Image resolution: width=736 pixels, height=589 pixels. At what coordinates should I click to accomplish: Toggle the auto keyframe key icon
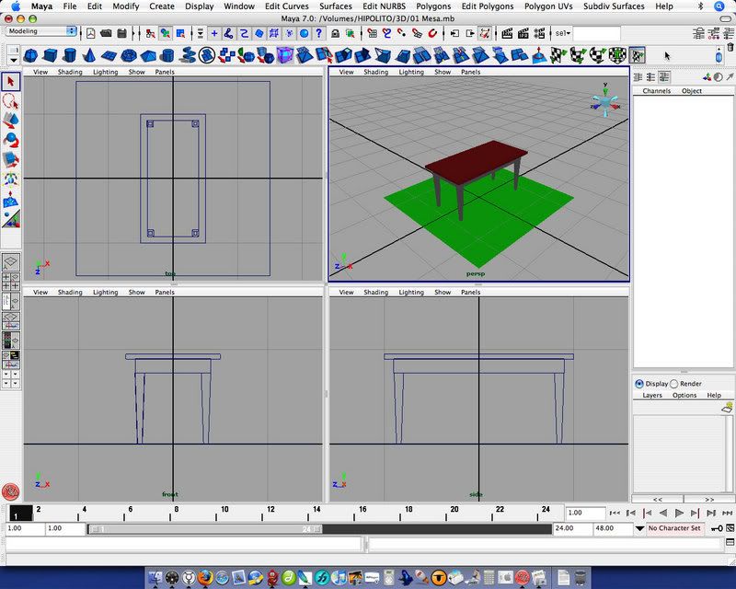715,529
